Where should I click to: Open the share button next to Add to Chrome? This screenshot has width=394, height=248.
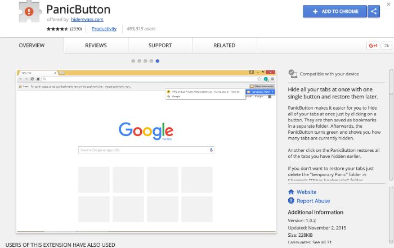374,11
